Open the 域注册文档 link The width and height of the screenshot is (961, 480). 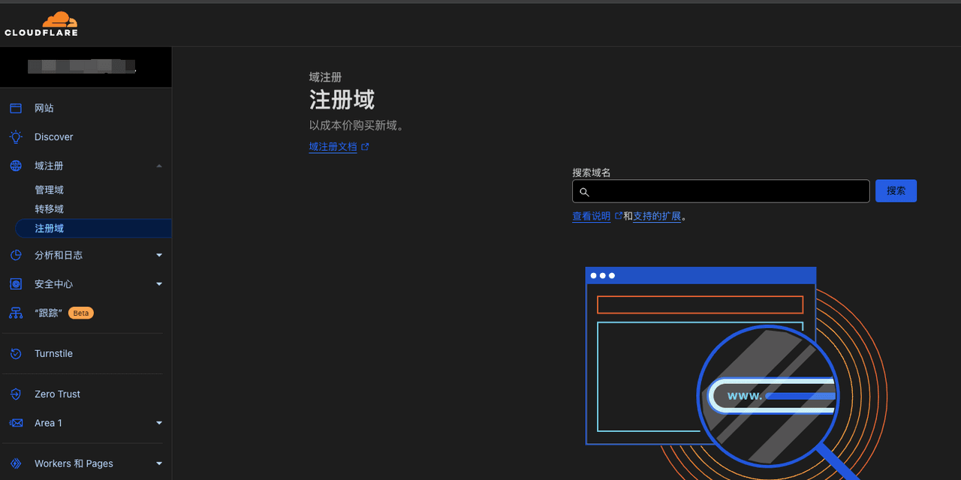[333, 147]
